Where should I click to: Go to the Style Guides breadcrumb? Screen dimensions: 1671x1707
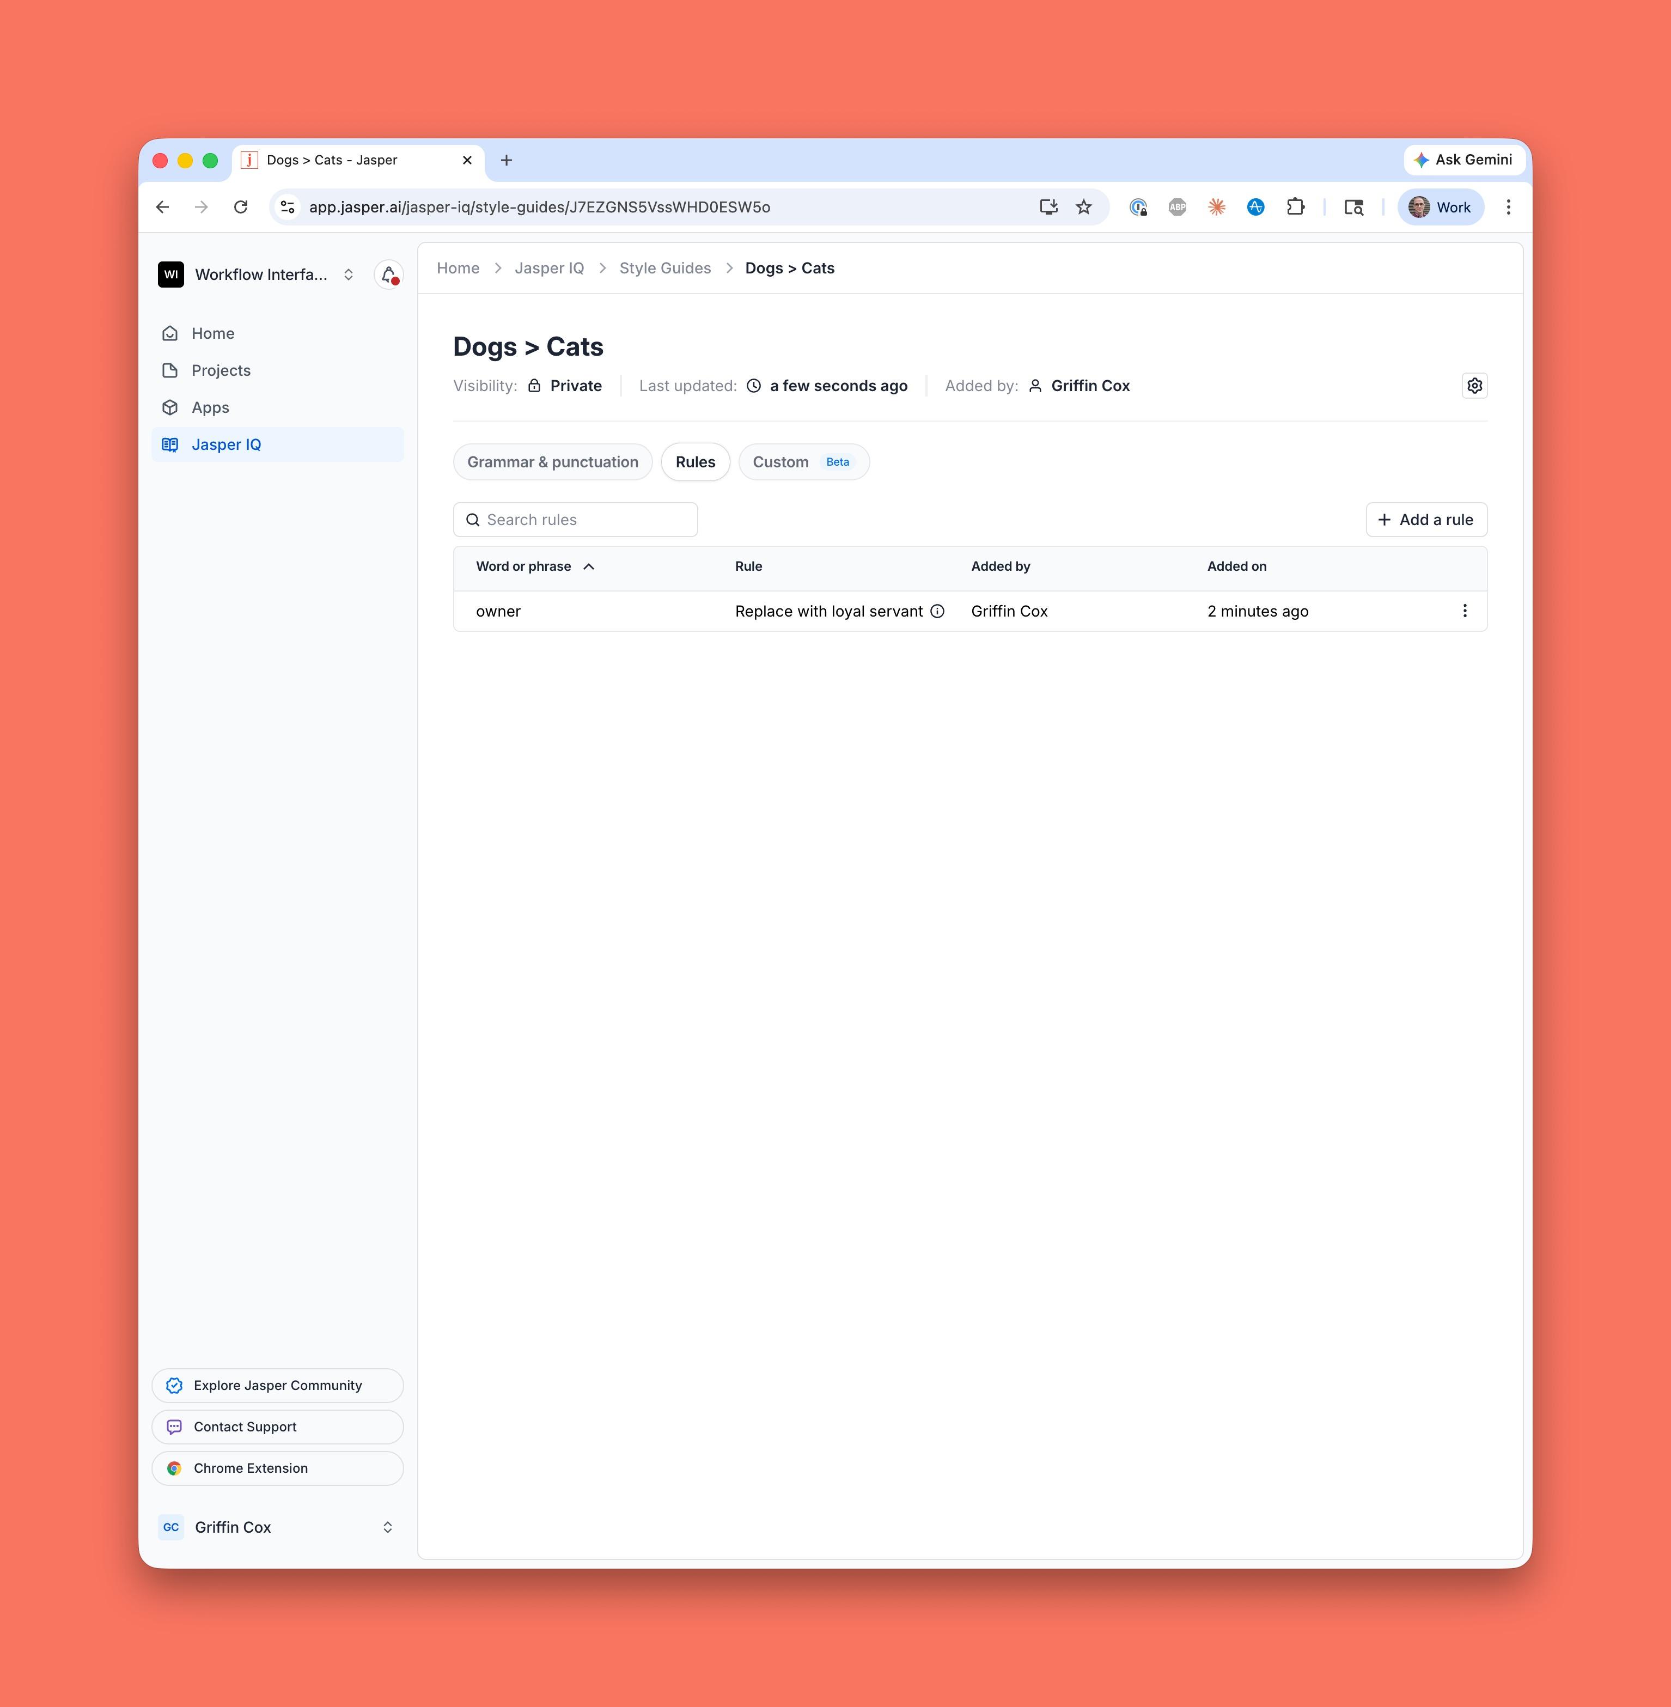(664, 269)
